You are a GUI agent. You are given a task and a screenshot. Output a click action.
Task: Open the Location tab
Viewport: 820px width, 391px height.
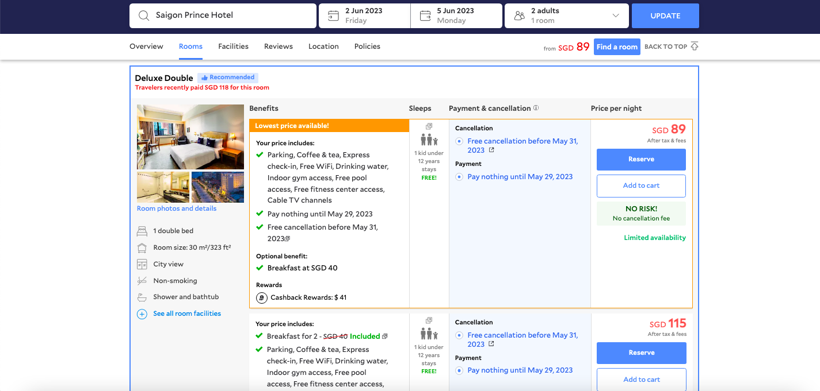[323, 47]
